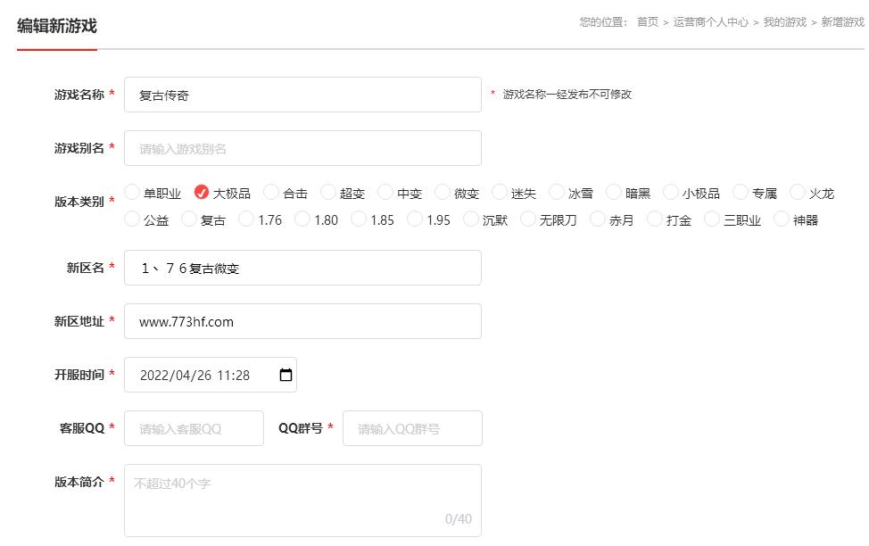The height and width of the screenshot is (546, 869).
Task: Select the 冰雪 version type
Action: (556, 191)
